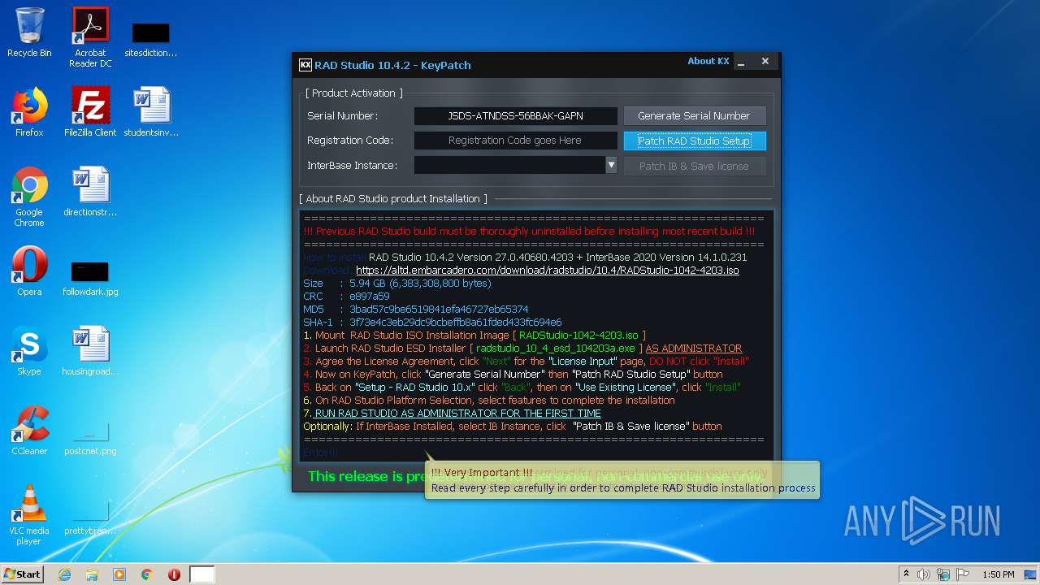The image size is (1040, 585).
Task: Open Opera from the taskbar
Action: [x=174, y=574]
